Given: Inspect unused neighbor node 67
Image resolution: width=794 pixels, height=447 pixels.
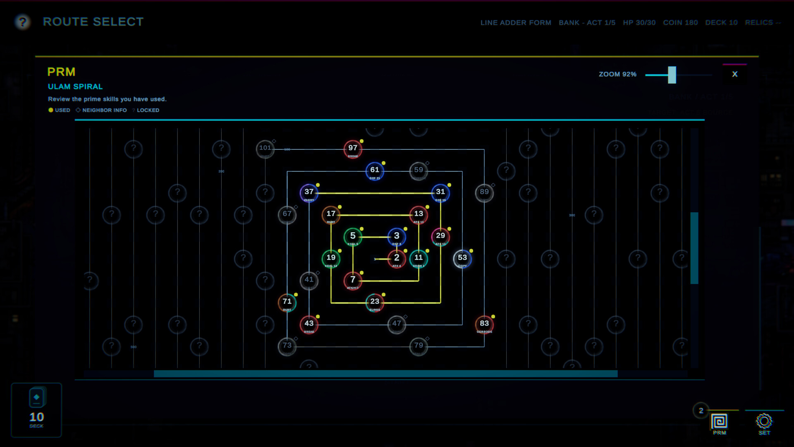Looking at the screenshot, I should tap(287, 215).
